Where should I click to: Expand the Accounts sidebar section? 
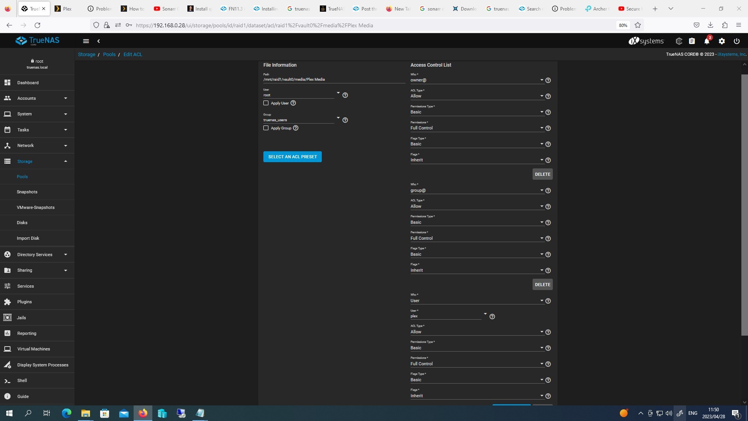(x=37, y=98)
